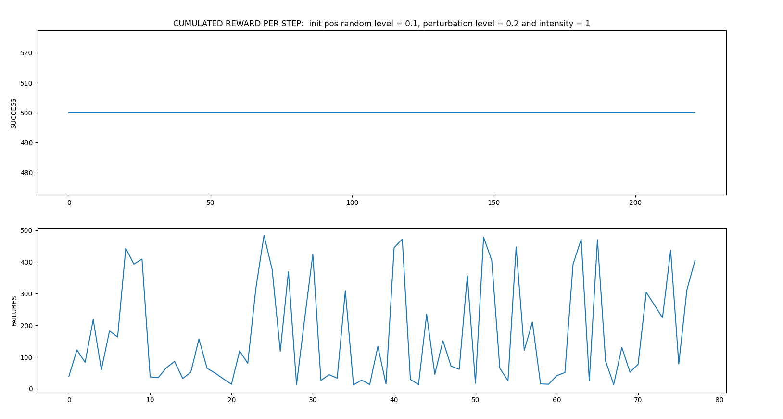Select the 520 tick on SUCCESS axis
783x419 pixels.
tap(27, 53)
